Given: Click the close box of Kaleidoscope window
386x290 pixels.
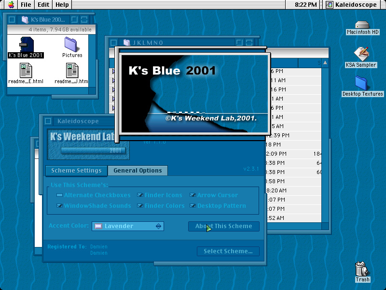Looking at the screenshot, I should click(x=48, y=121).
